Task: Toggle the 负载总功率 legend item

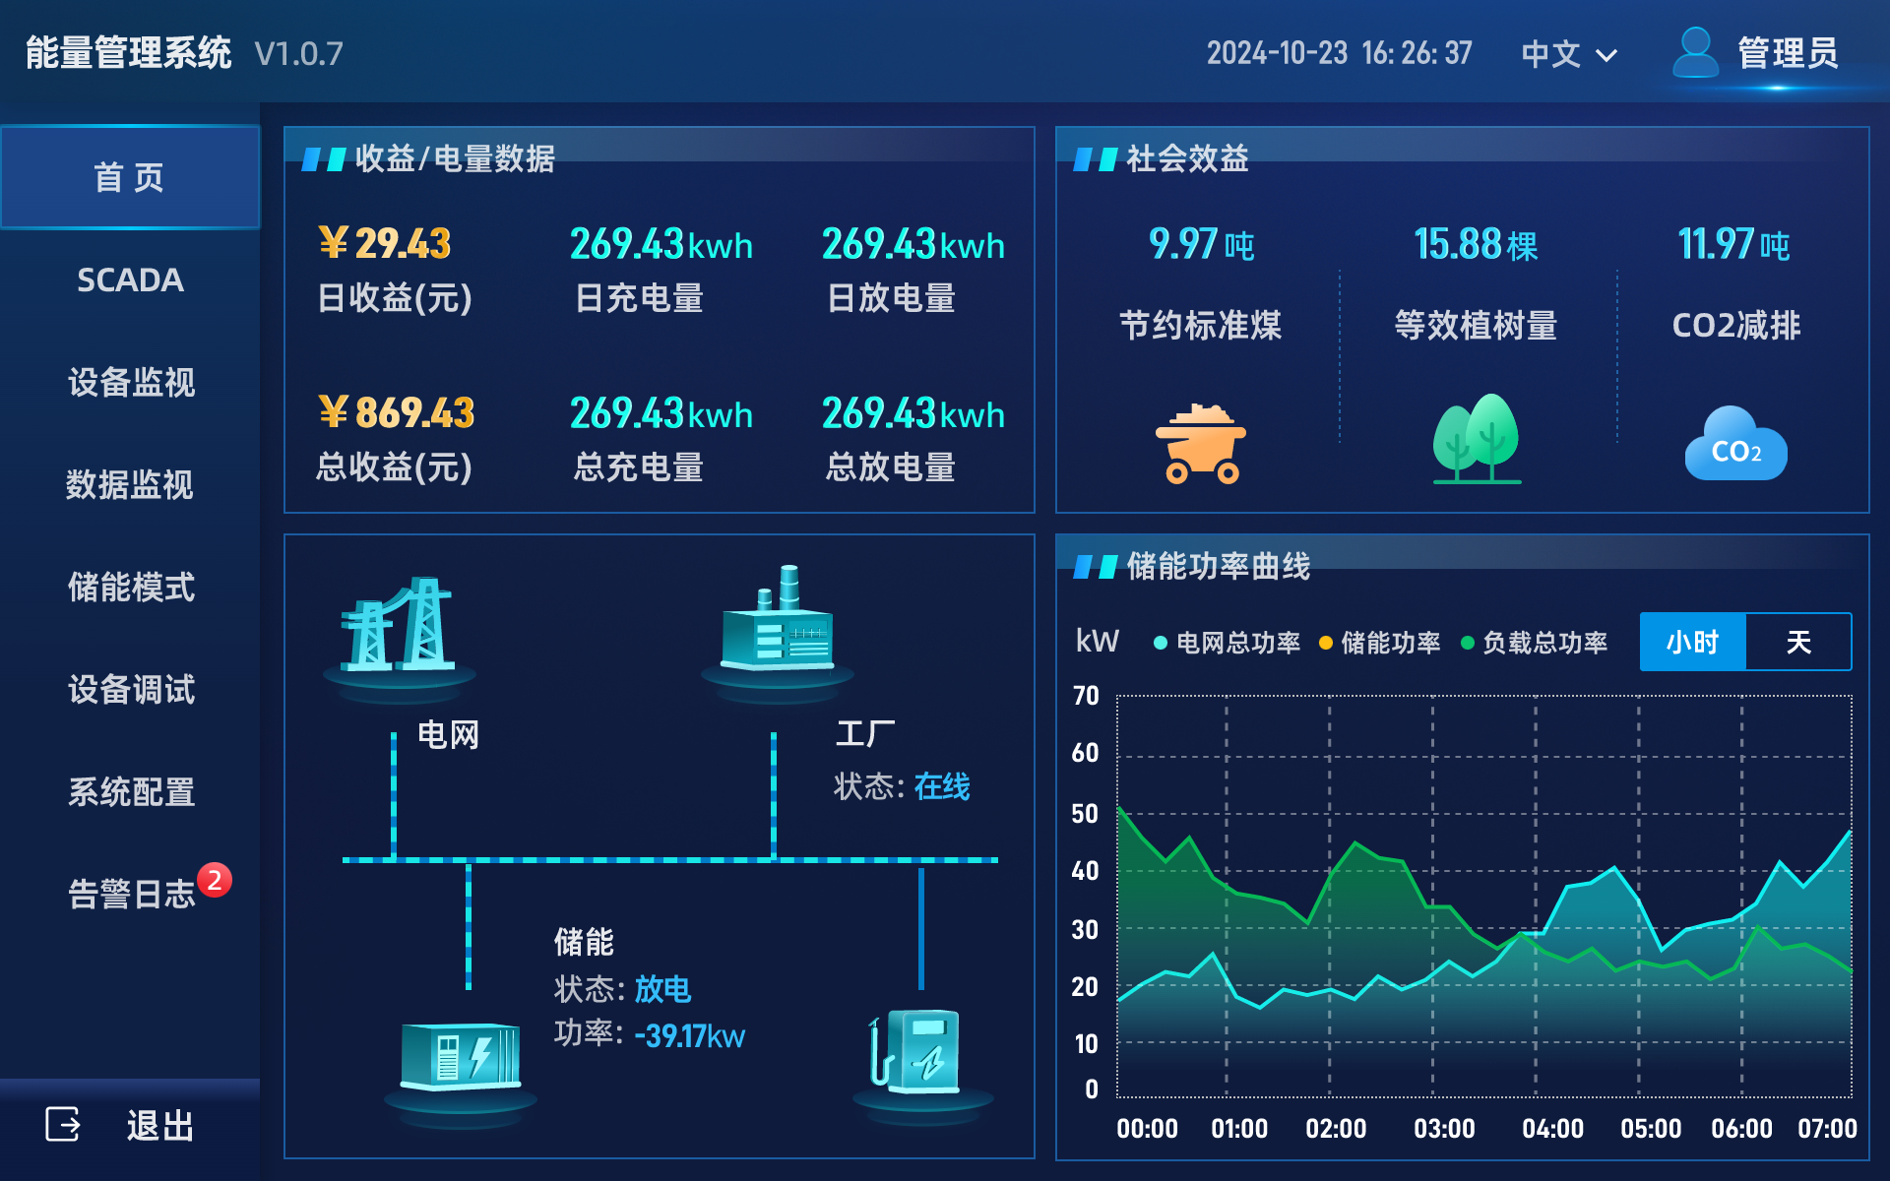Action: pos(1536,641)
